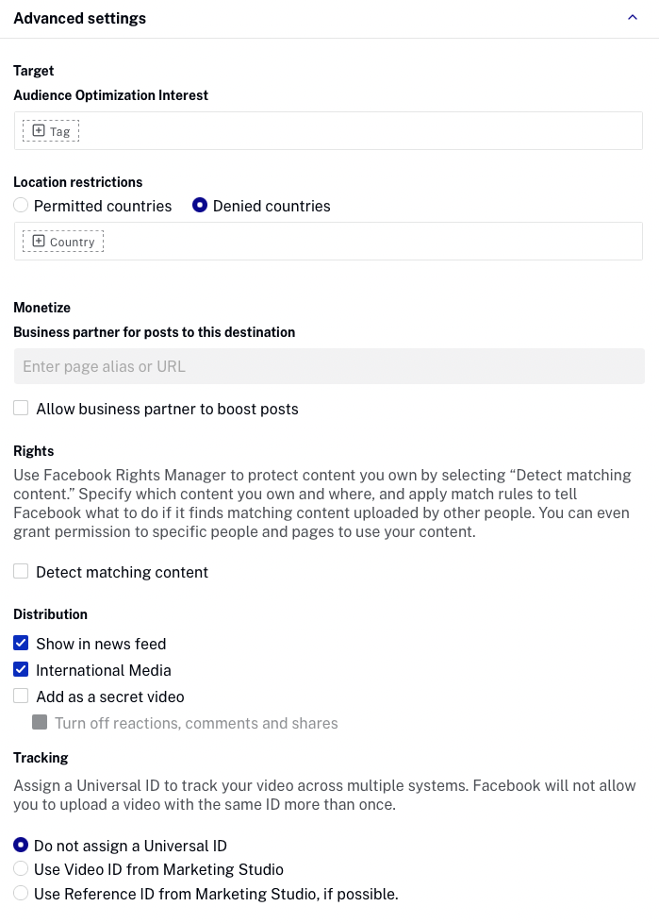Collapse the Advanced settings section chevron

point(633,18)
